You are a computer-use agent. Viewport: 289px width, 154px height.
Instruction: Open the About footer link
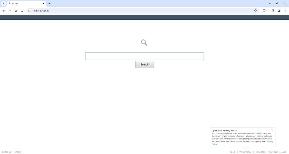[x=233, y=152]
